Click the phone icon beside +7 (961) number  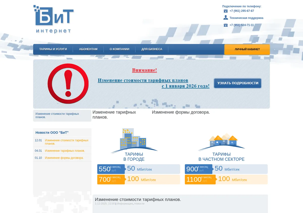point(226,11)
